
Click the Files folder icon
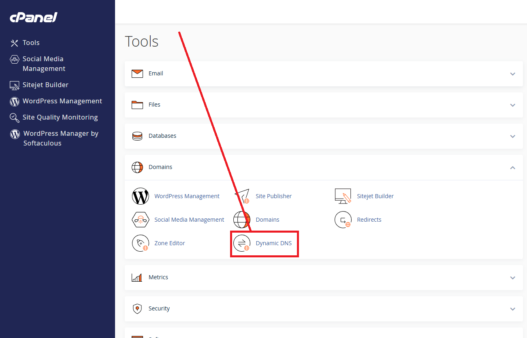pos(137,105)
